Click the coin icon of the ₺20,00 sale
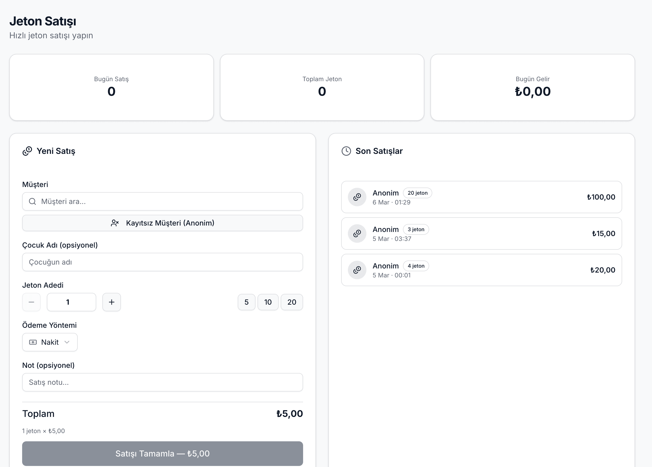 pyautogui.click(x=357, y=270)
